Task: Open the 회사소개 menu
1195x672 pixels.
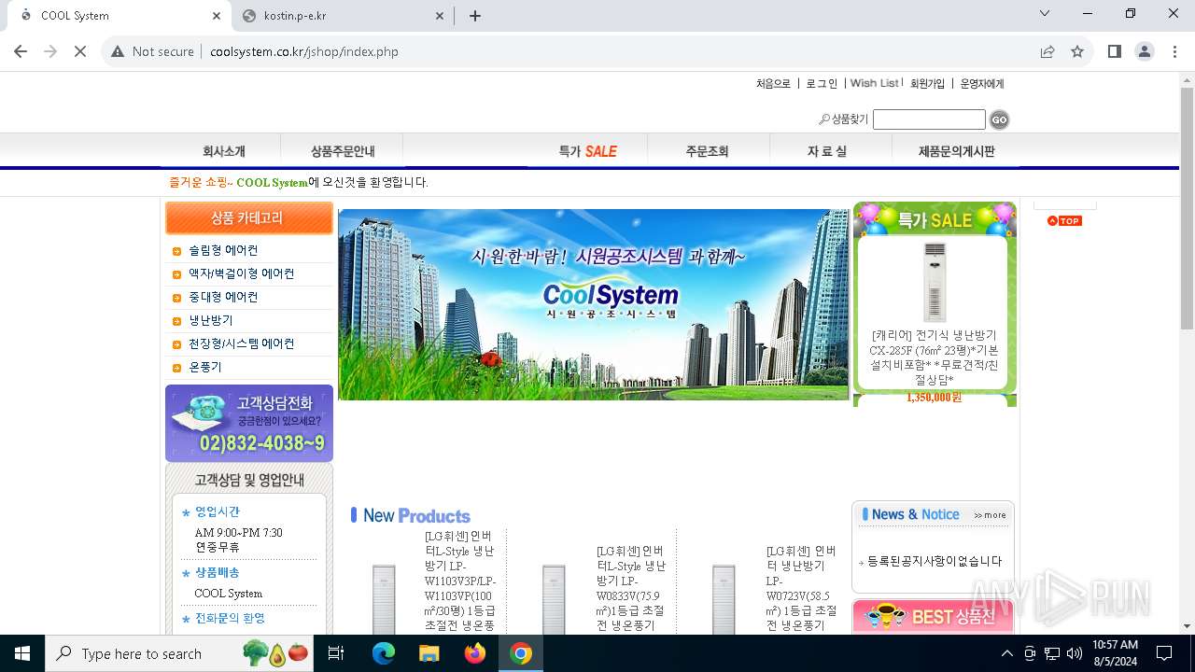Action: 224,151
